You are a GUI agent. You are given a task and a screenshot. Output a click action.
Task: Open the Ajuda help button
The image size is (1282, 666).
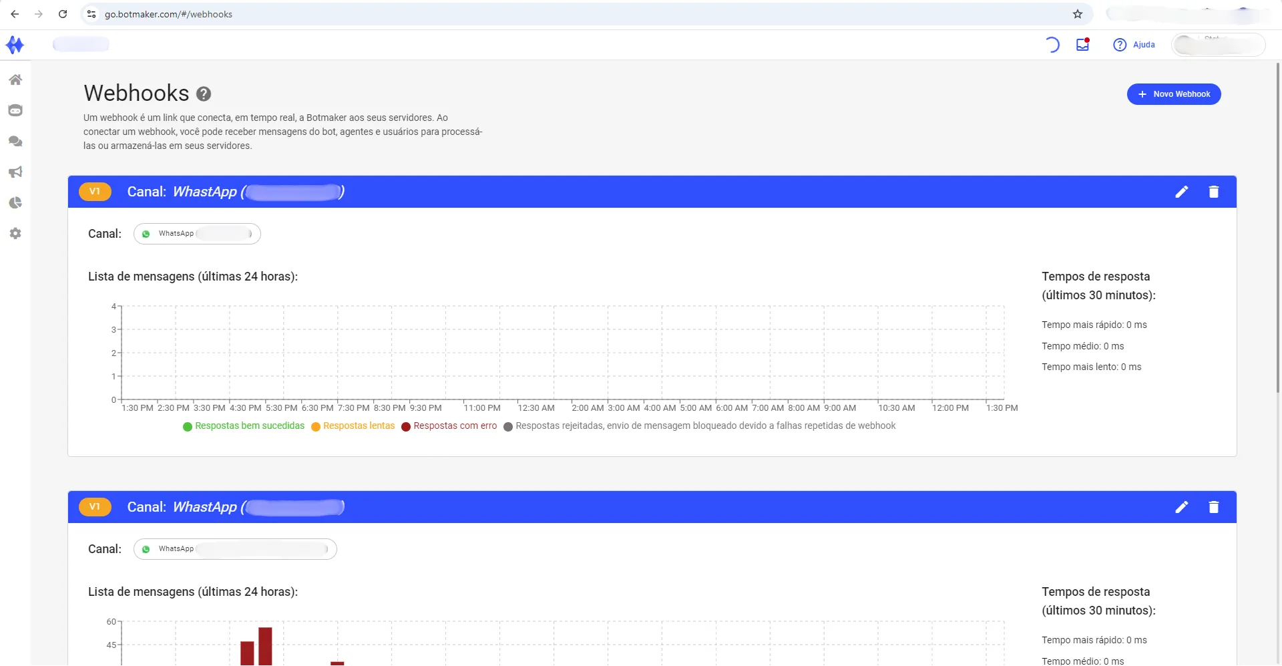tap(1134, 45)
